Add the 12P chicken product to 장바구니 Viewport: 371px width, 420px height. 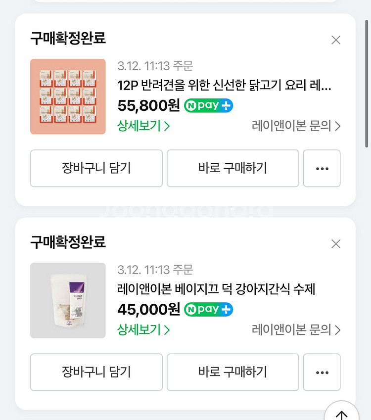[x=96, y=169]
